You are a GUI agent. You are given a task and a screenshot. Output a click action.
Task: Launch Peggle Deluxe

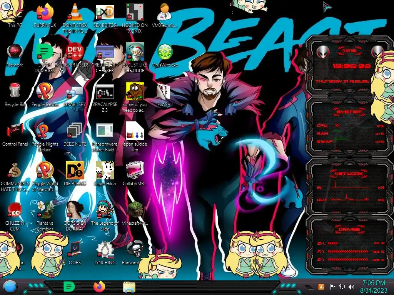(x=45, y=95)
